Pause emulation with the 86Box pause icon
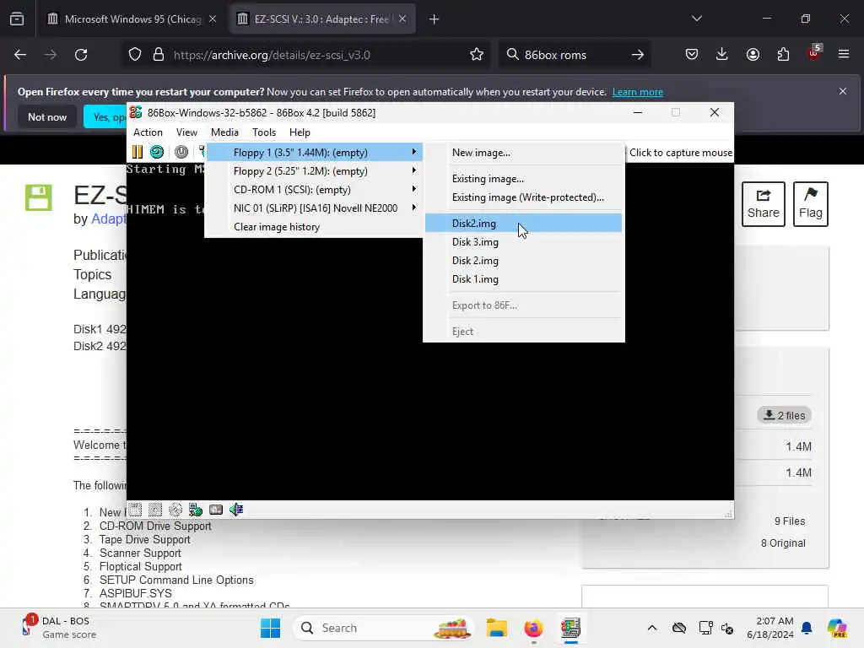Image resolution: width=864 pixels, height=648 pixels. coord(138,152)
